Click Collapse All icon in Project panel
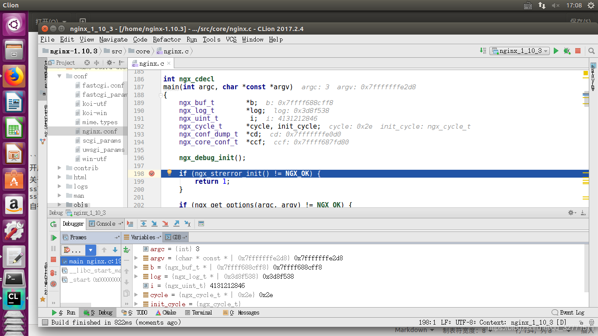598x336 pixels. (x=97, y=63)
